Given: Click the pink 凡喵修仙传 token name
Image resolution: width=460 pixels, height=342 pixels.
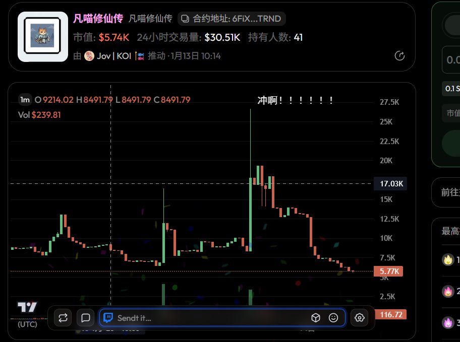Looking at the screenshot, I should coord(98,19).
